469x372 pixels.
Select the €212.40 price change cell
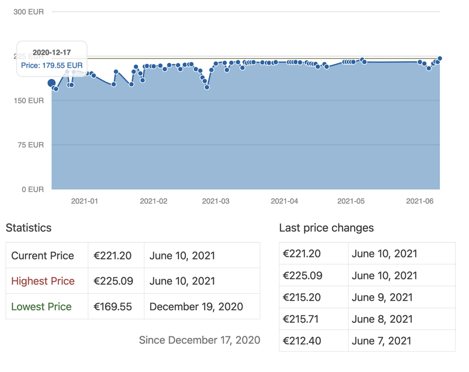pyautogui.click(x=314, y=341)
